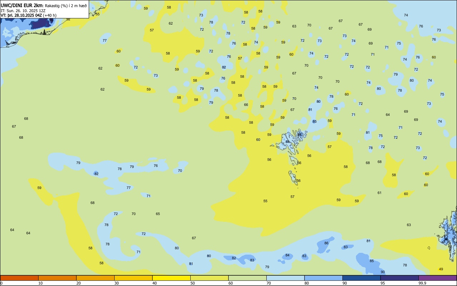Select the 90 humidity value on the map
Image resolution: width=457 pixels, height=286 pixels.
pyautogui.click(x=383, y=272)
